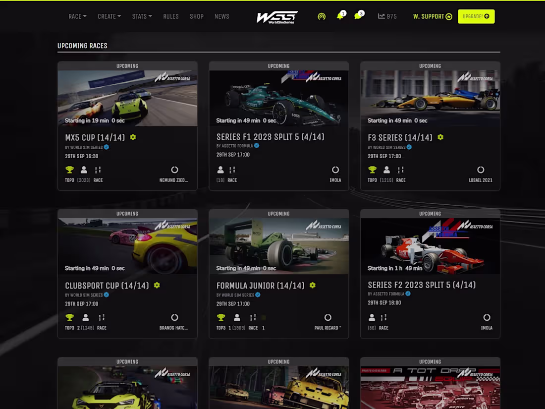Click the Upcoming Races heading
This screenshot has width=545, height=409.
[x=82, y=46]
